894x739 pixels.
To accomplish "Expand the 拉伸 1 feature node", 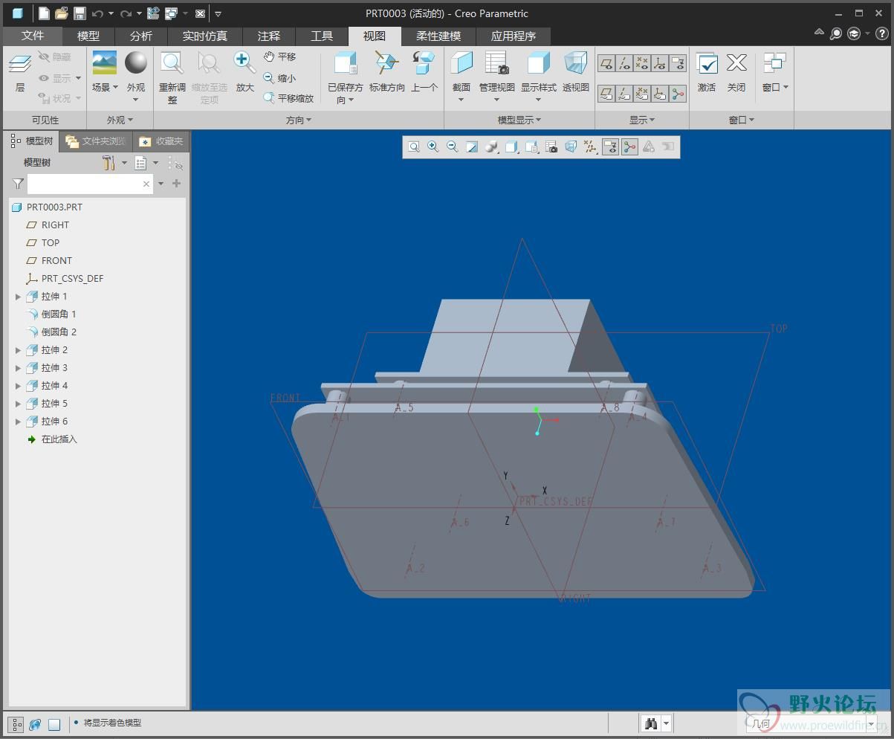I will click(19, 297).
